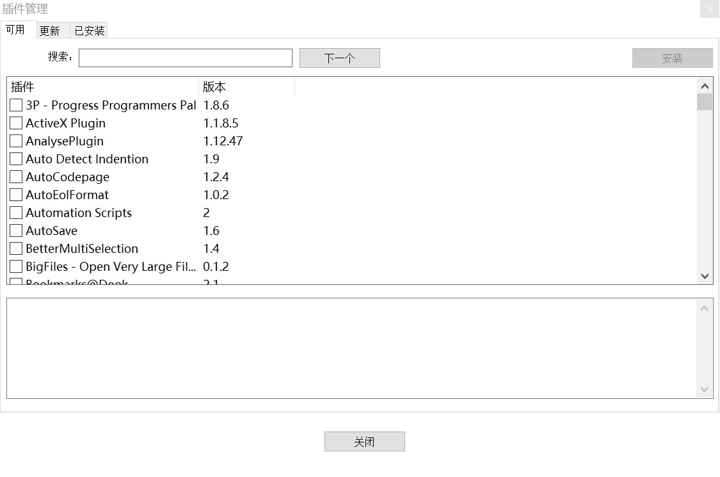Select the Auto Detect Indention row text
The width and height of the screenshot is (720, 477).
87,159
